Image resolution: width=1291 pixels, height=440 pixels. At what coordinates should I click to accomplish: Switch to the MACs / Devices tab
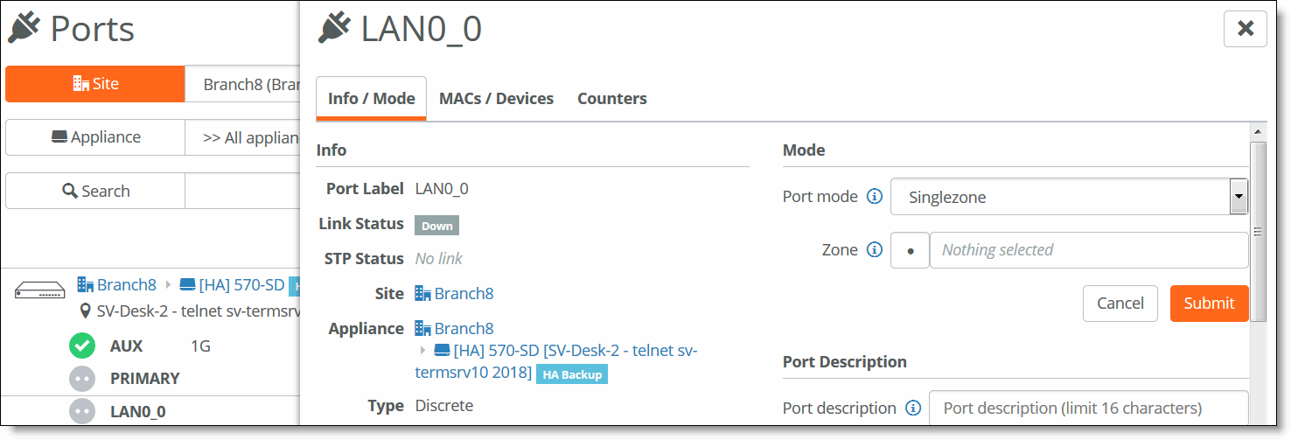pos(496,99)
